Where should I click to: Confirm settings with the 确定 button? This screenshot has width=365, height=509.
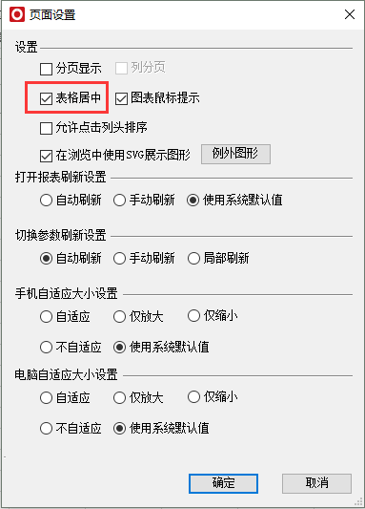(x=223, y=483)
